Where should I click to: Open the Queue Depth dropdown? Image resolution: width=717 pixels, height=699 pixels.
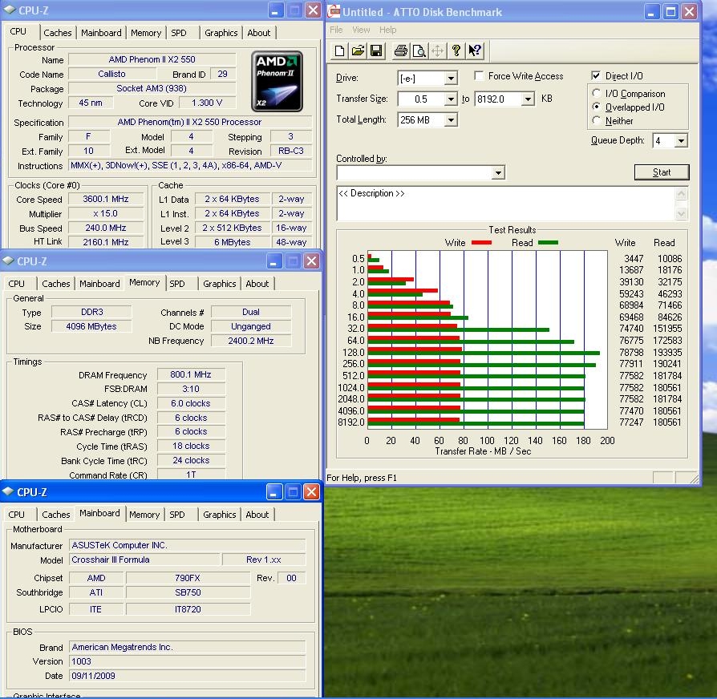pos(681,141)
